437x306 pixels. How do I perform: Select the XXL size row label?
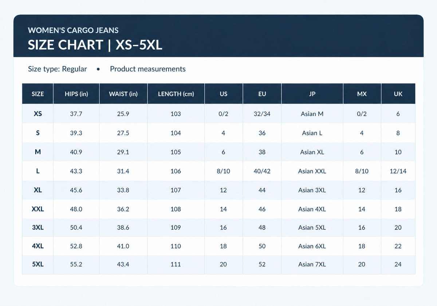[38, 209]
